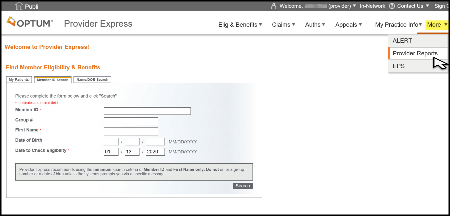Click the question mark help icon
Screen dimensions: 450x216
click(392, 6)
